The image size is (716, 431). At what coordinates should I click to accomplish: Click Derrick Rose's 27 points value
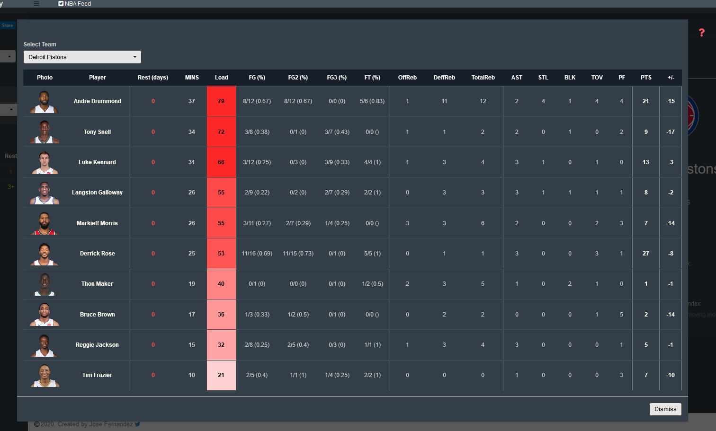pos(646,254)
